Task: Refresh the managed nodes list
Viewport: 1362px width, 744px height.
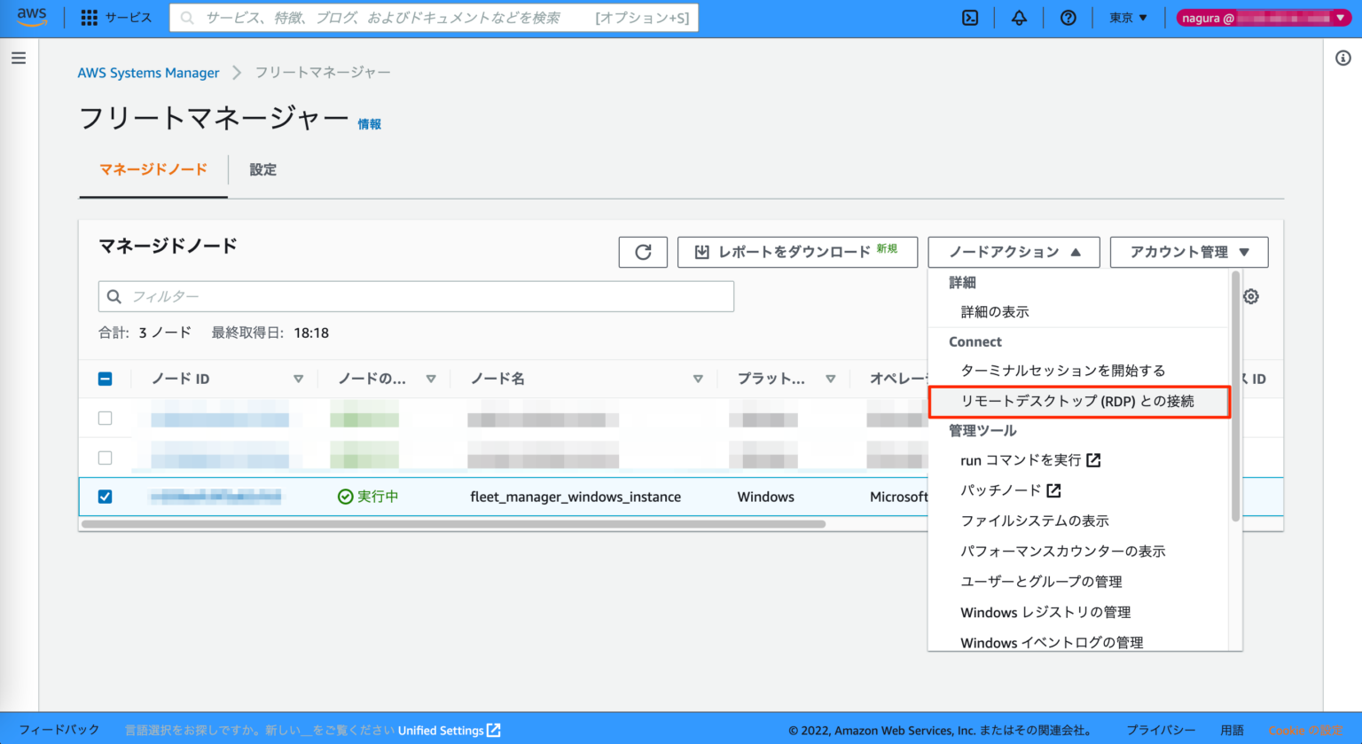Action: click(643, 252)
